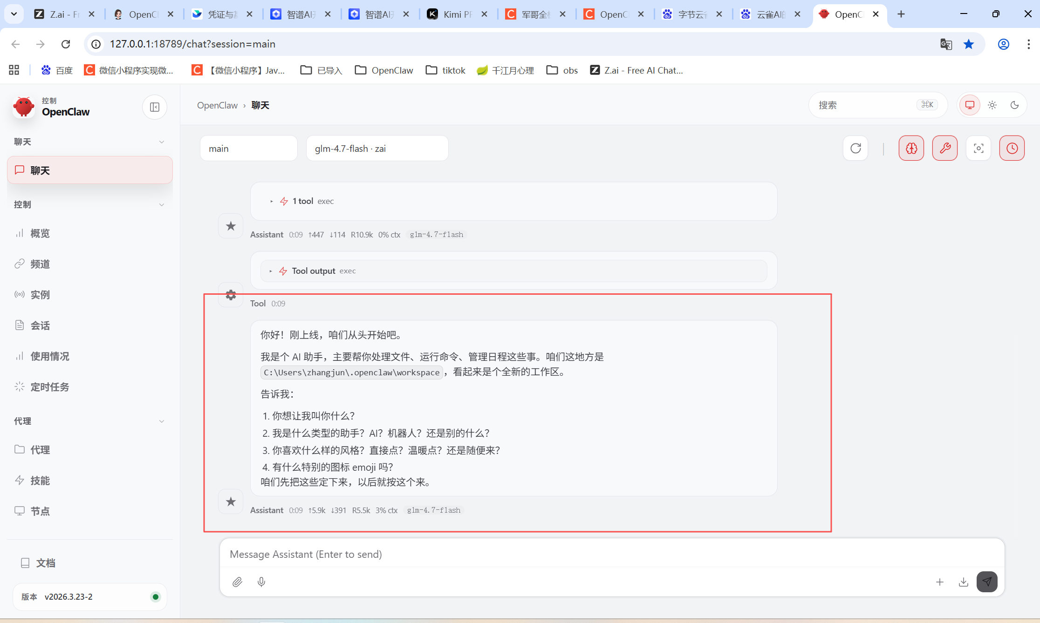Click the OpenClaw breadcrumb link

point(217,105)
